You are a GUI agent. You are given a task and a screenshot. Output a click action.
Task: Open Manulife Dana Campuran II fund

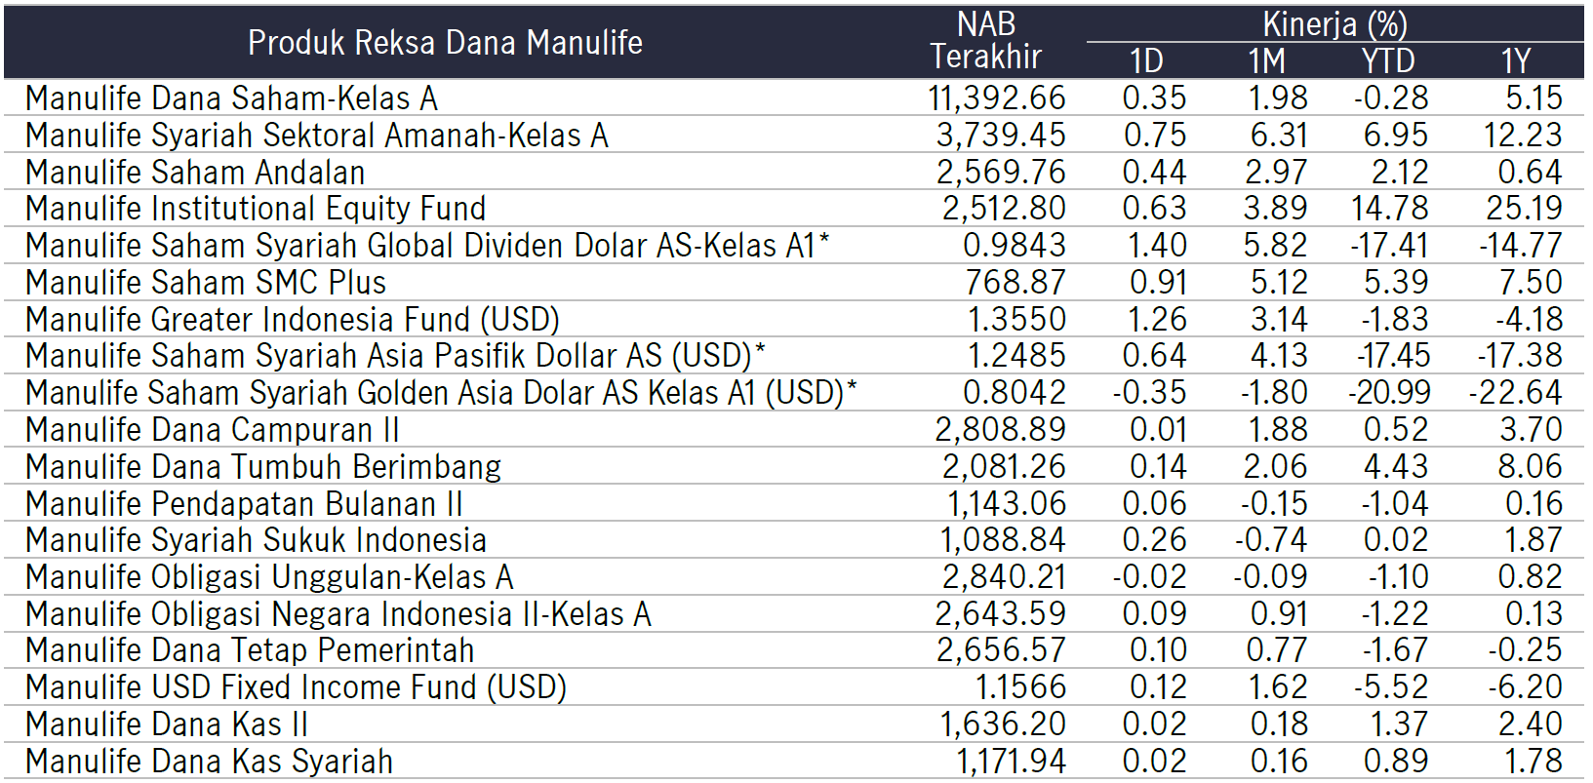(x=213, y=430)
